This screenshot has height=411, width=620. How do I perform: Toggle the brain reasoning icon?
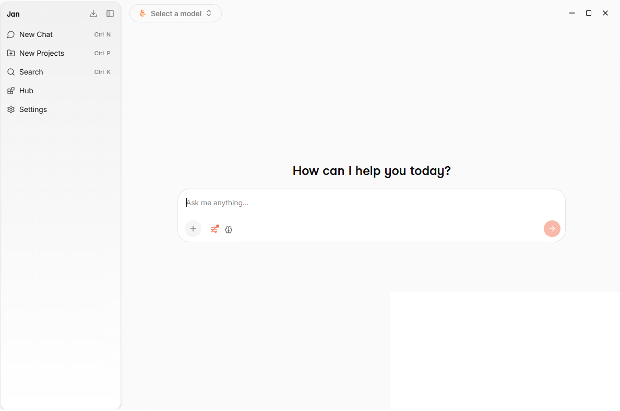[229, 229]
